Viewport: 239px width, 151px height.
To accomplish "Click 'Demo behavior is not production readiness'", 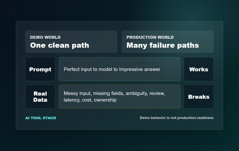I will click(176, 118).
